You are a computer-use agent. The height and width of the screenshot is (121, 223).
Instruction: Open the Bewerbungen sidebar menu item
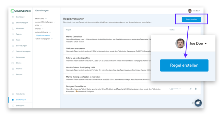click(21, 46)
